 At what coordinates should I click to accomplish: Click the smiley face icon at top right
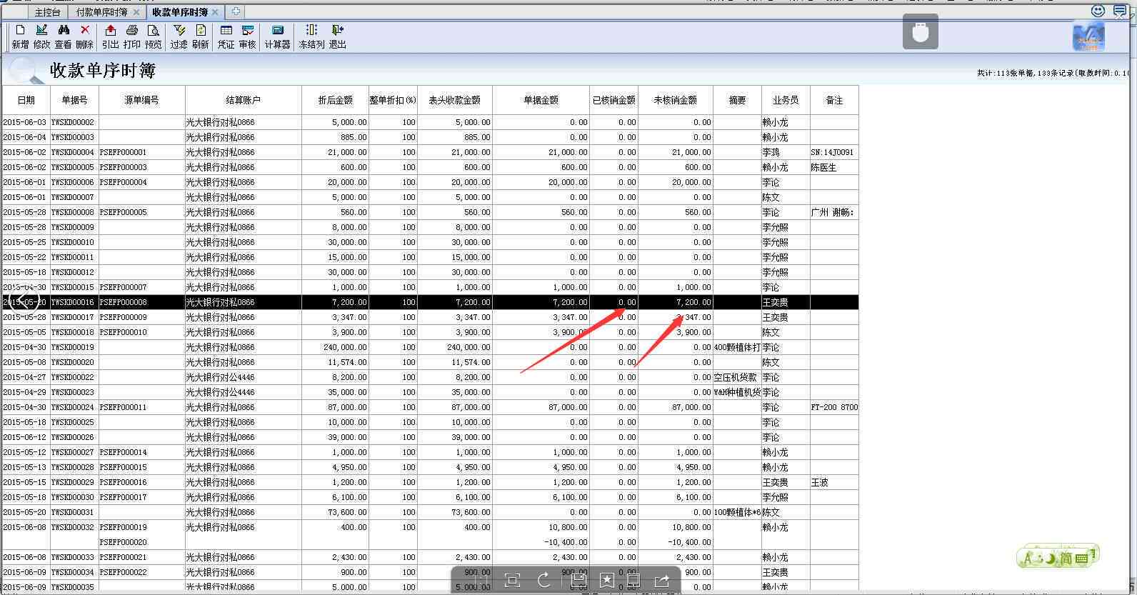click(x=1098, y=11)
